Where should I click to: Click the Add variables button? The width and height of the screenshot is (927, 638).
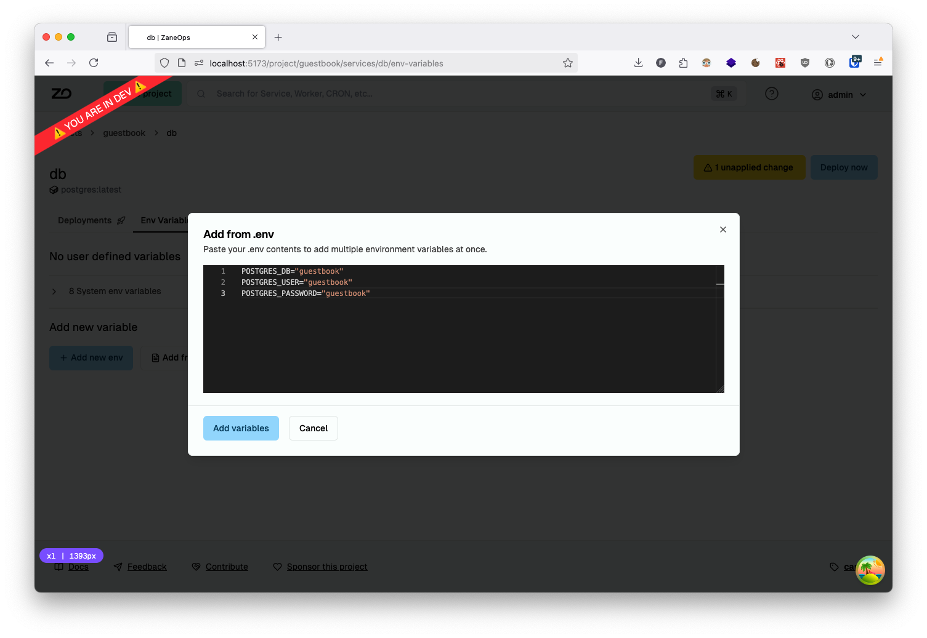click(241, 428)
